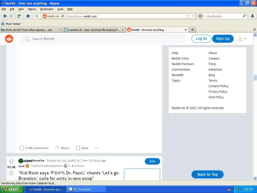Open the Bookmarks menu
This screenshot has height=193, width=257.
point(47,9)
